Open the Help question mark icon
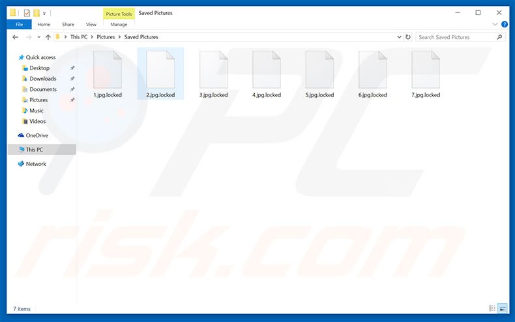The height and width of the screenshot is (322, 515). pyautogui.click(x=505, y=24)
